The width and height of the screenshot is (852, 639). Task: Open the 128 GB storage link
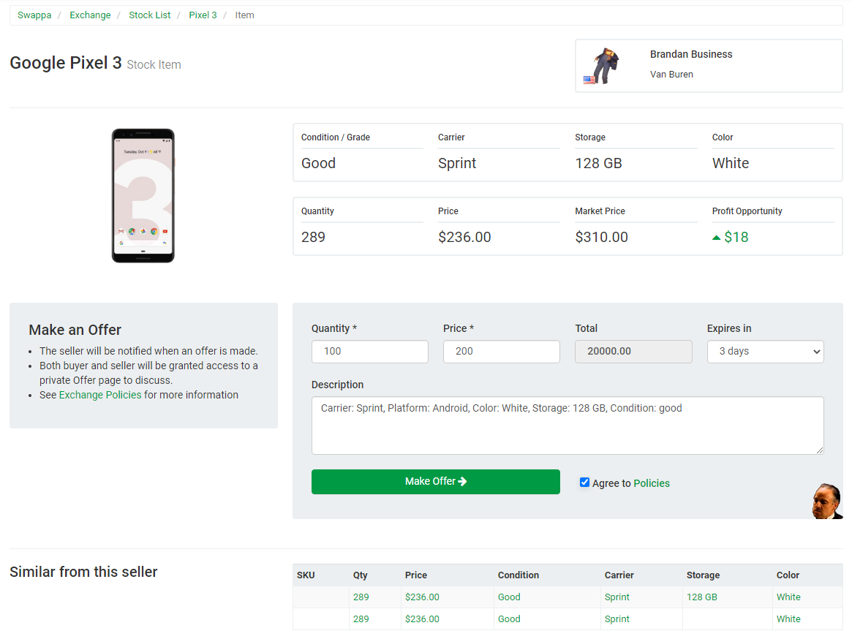click(701, 597)
